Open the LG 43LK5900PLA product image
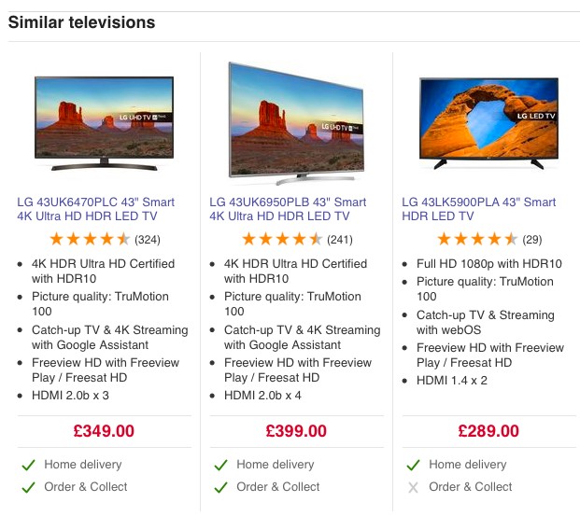Screen dimensions: 580x530 point(488,123)
